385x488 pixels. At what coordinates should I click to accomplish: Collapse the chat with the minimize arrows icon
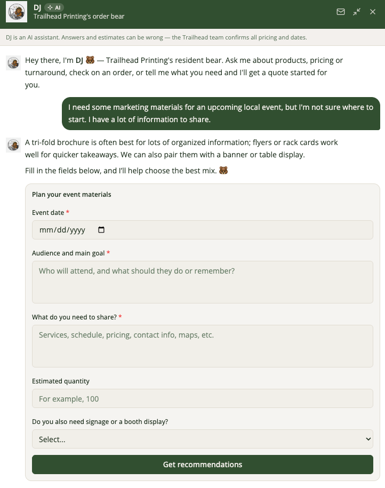(357, 12)
